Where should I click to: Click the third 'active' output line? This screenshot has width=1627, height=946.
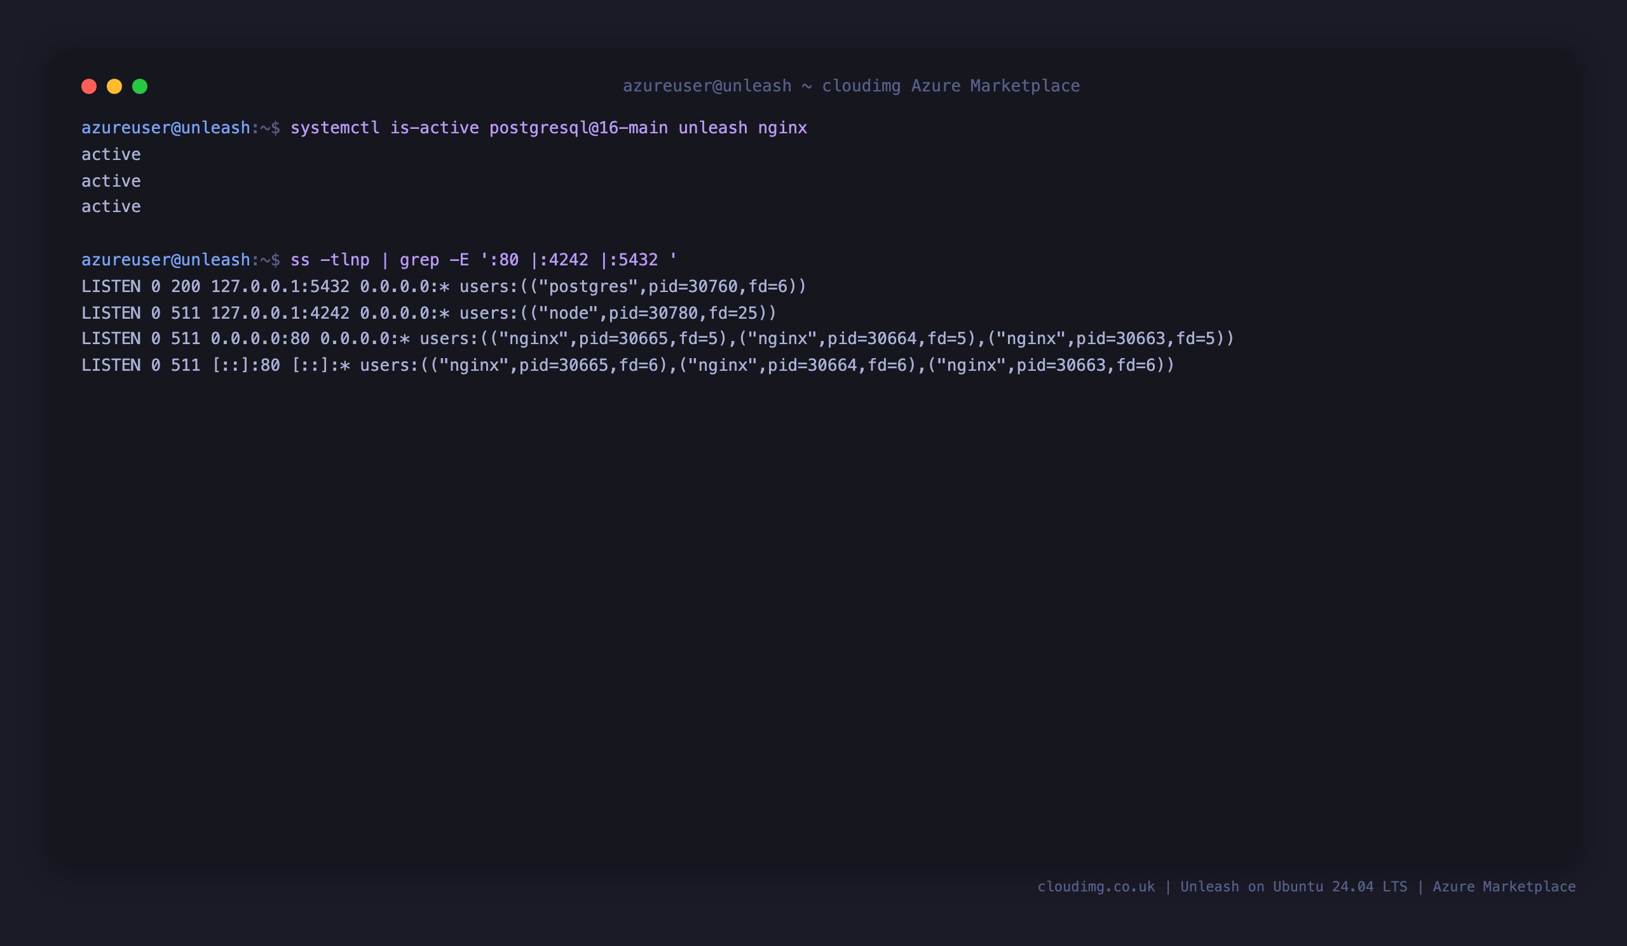tap(111, 207)
